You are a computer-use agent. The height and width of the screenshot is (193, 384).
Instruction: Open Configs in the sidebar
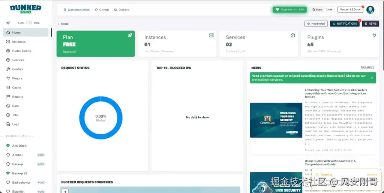coord(26,69)
